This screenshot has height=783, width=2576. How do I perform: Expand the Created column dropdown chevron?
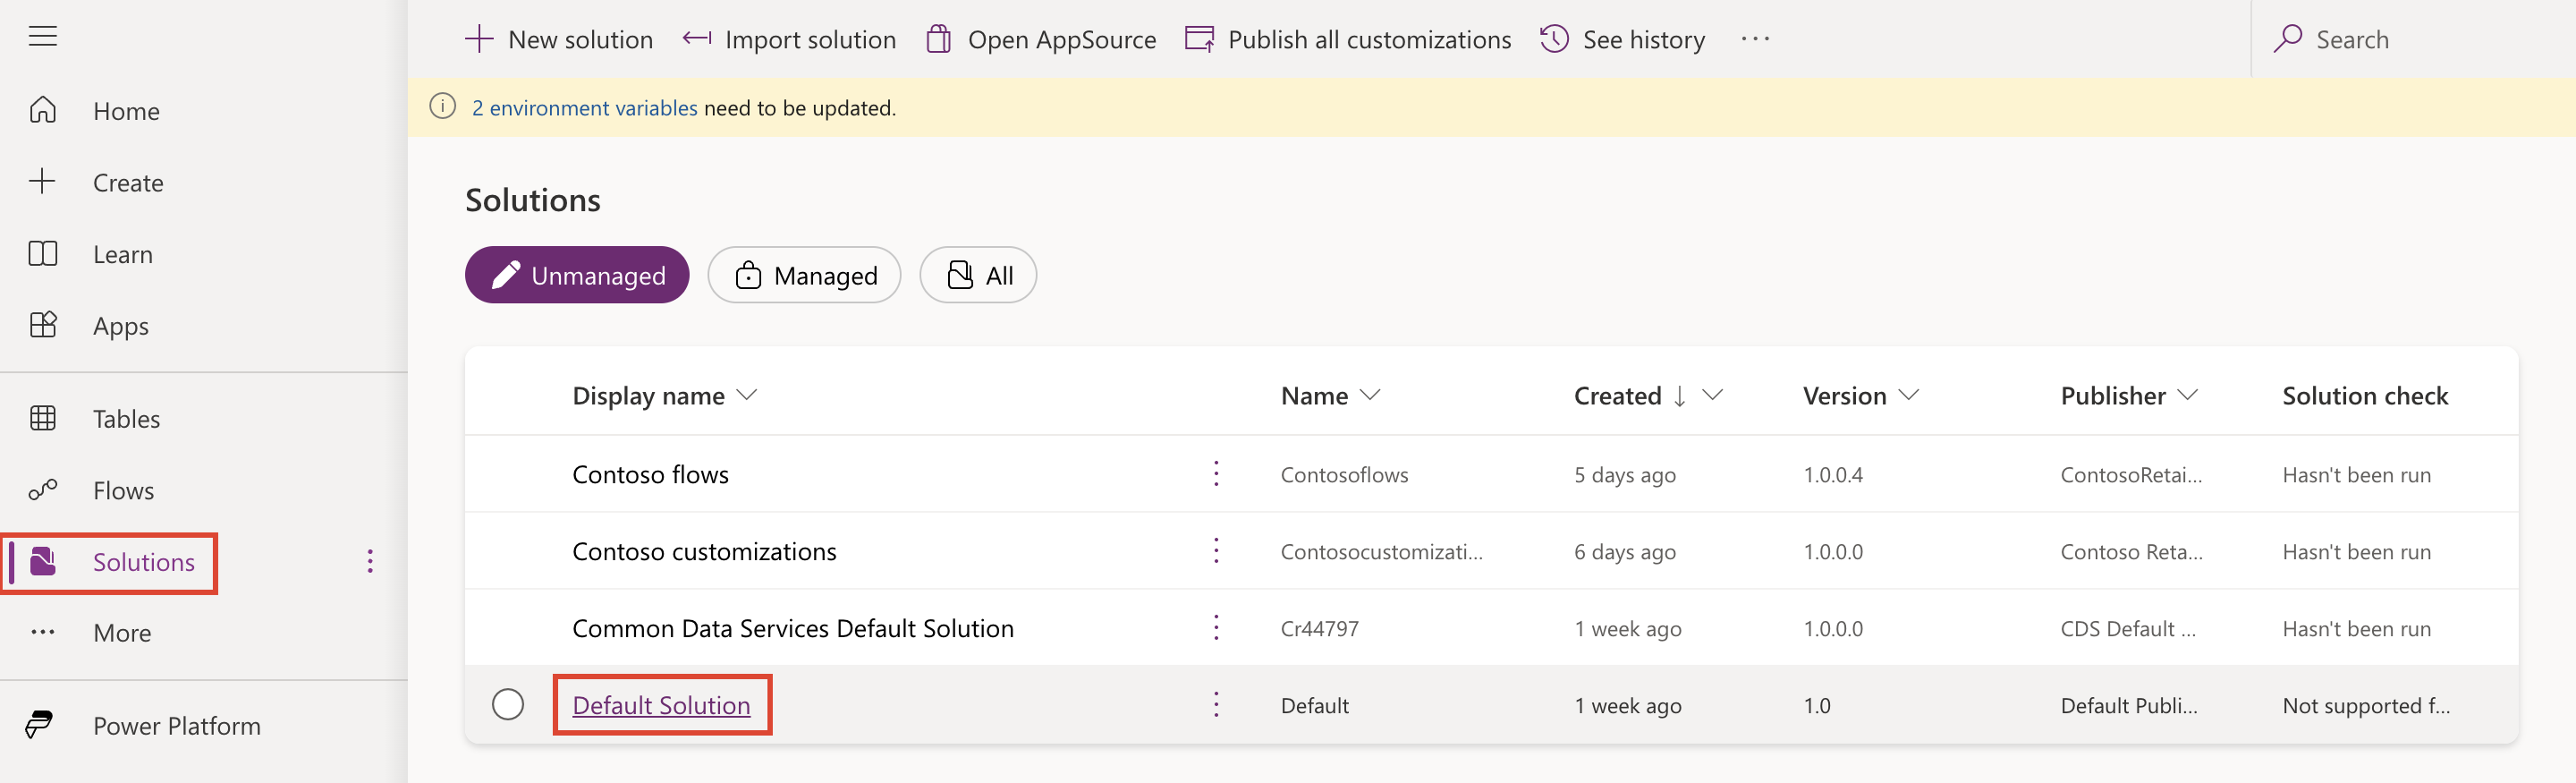click(1713, 396)
